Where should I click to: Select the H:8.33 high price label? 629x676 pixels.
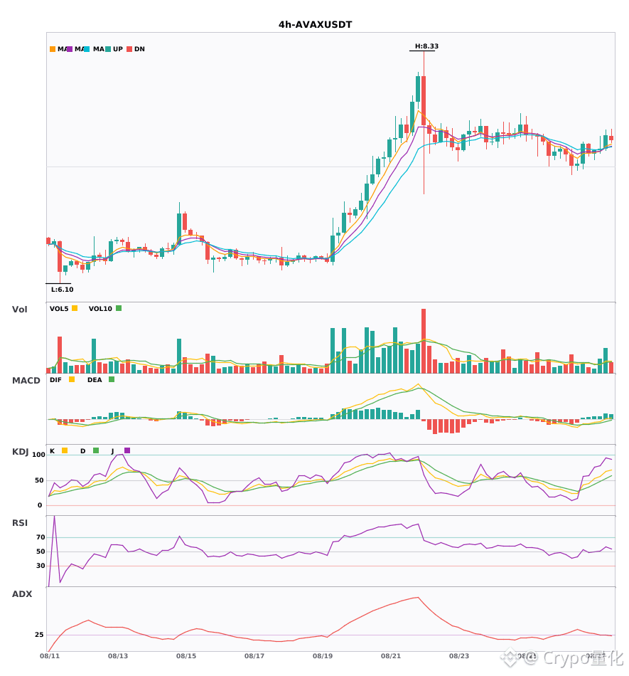(x=426, y=46)
